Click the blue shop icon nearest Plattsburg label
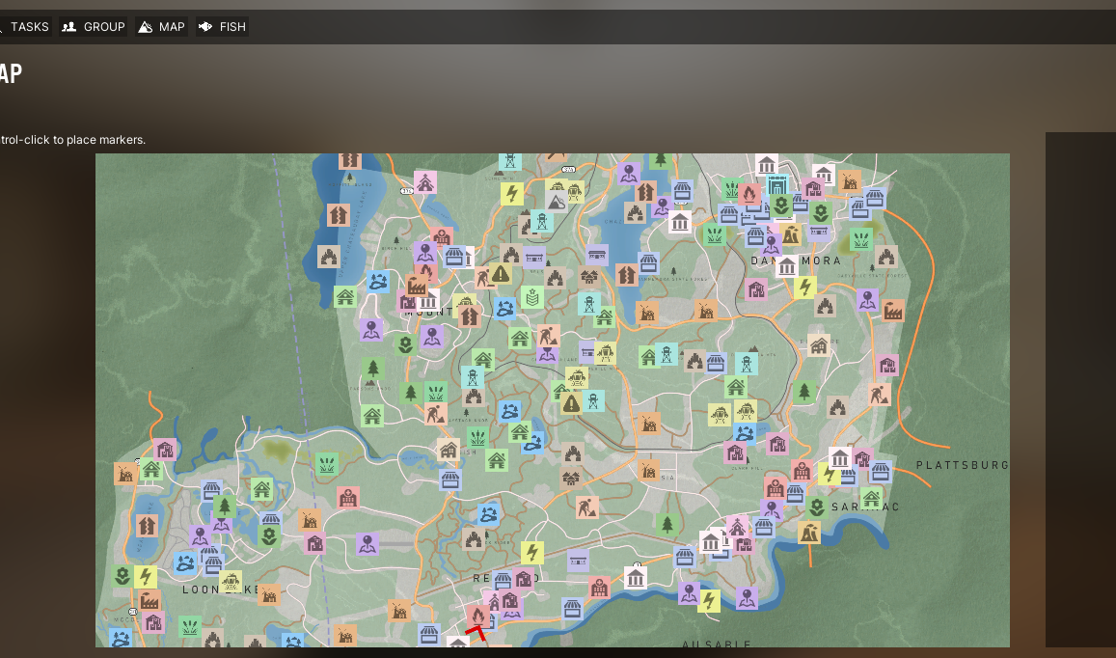The width and height of the screenshot is (1116, 658). (881, 472)
